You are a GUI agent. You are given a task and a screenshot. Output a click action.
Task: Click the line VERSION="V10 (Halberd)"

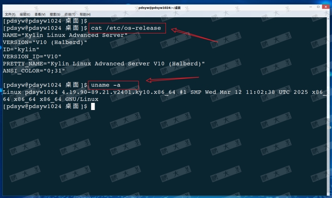[x=45, y=42]
